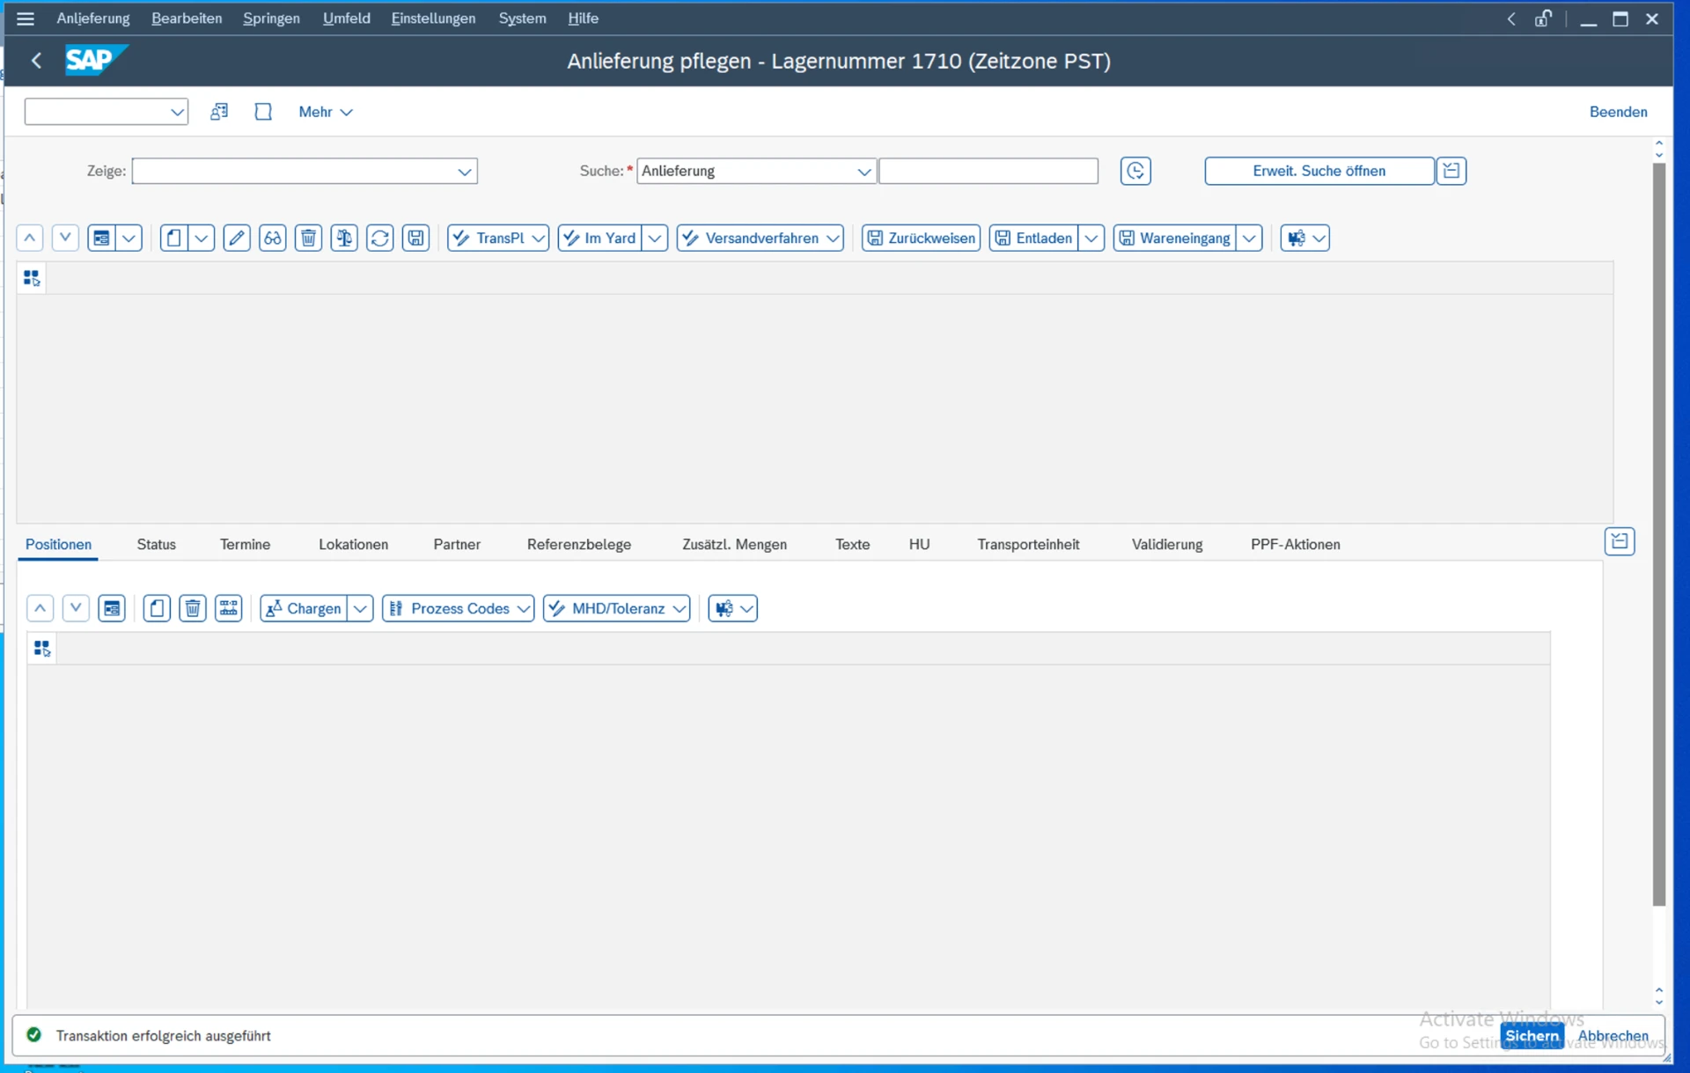Viewport: 1690px width, 1073px height.
Task: Switch to the Termine tab
Action: click(x=245, y=545)
